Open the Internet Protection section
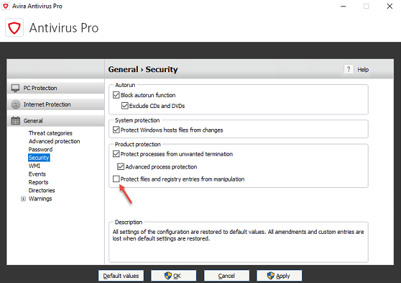Screen dimensions: 401x283 pyautogui.click(x=56, y=104)
